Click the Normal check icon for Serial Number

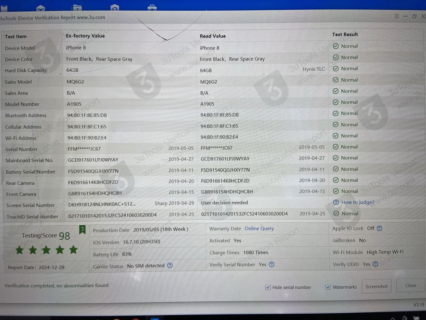point(336,147)
